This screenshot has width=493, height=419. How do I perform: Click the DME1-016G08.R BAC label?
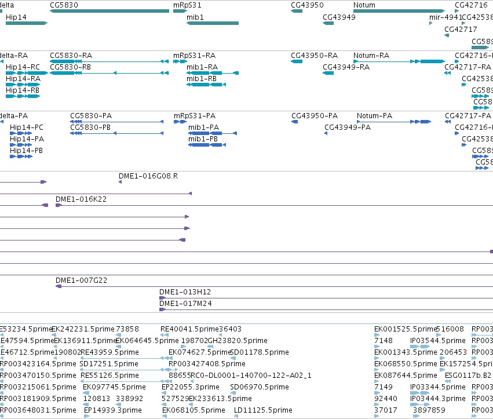pyautogui.click(x=148, y=176)
